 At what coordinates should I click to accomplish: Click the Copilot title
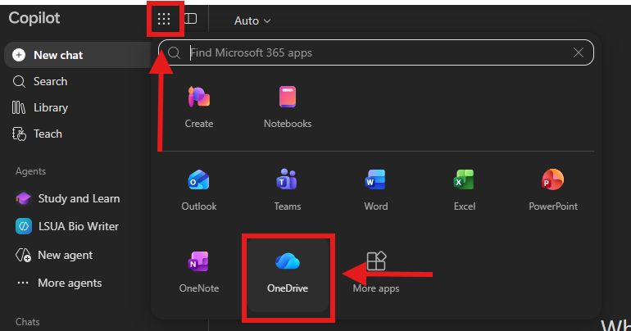coord(34,18)
